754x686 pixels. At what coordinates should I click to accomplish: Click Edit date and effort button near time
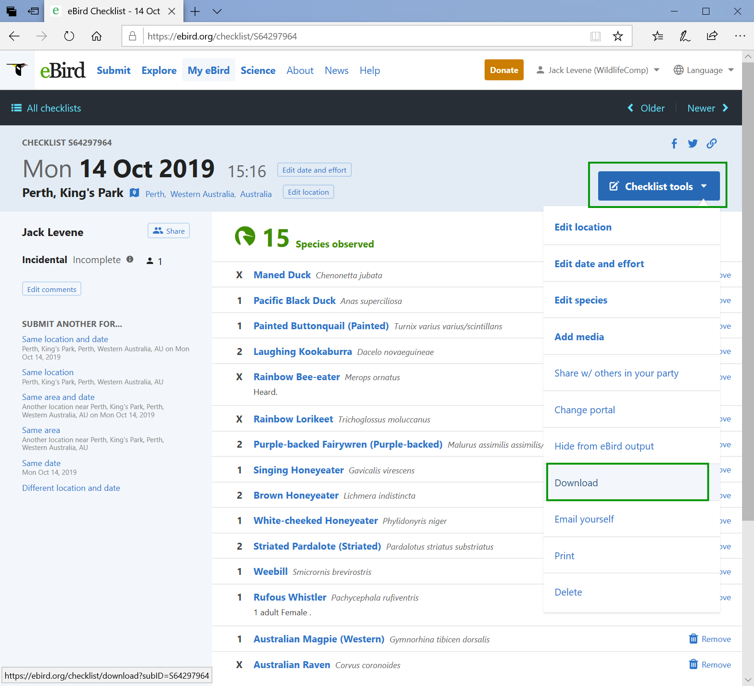[314, 170]
